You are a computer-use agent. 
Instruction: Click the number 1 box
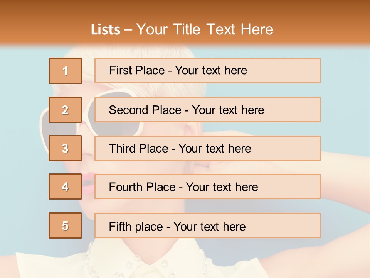click(x=65, y=71)
